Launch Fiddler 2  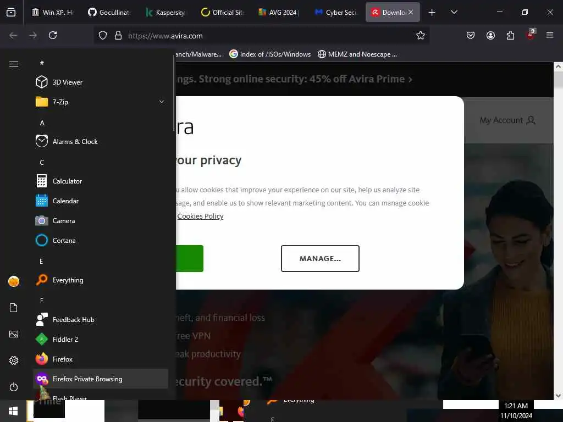pos(101,339)
